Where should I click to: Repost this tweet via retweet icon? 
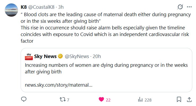(62, 100)
